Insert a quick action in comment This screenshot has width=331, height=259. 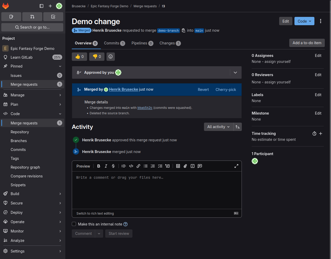click(193, 166)
